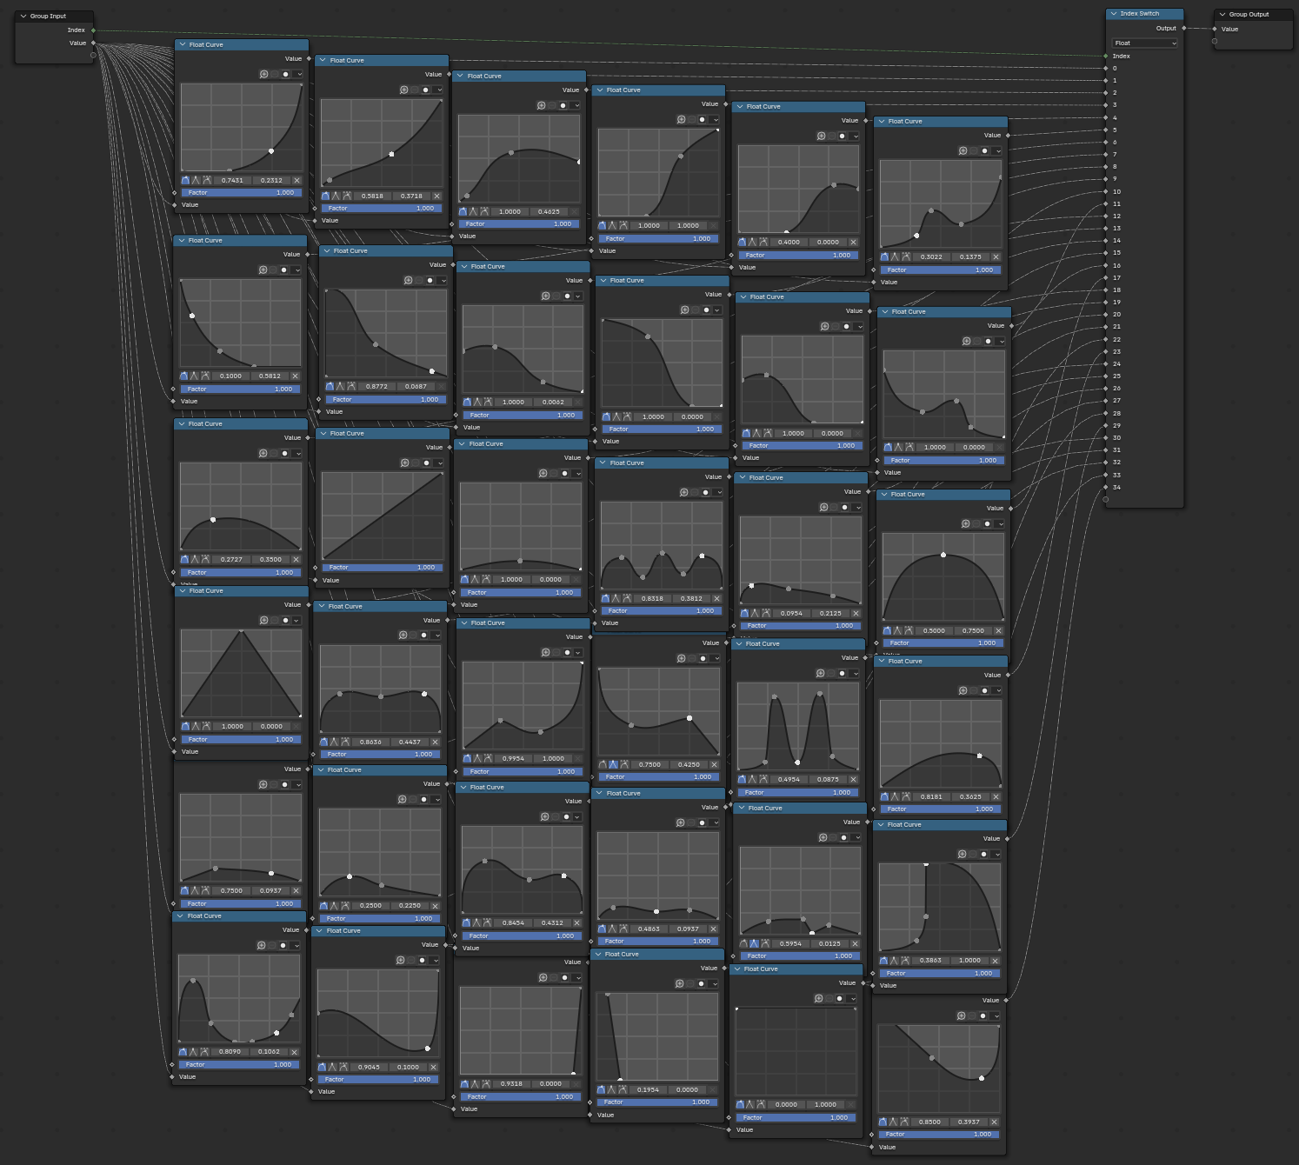This screenshot has height=1165, width=1299.
Task: Set Auto Handle on curve with X 0.5818
Action: [325, 196]
